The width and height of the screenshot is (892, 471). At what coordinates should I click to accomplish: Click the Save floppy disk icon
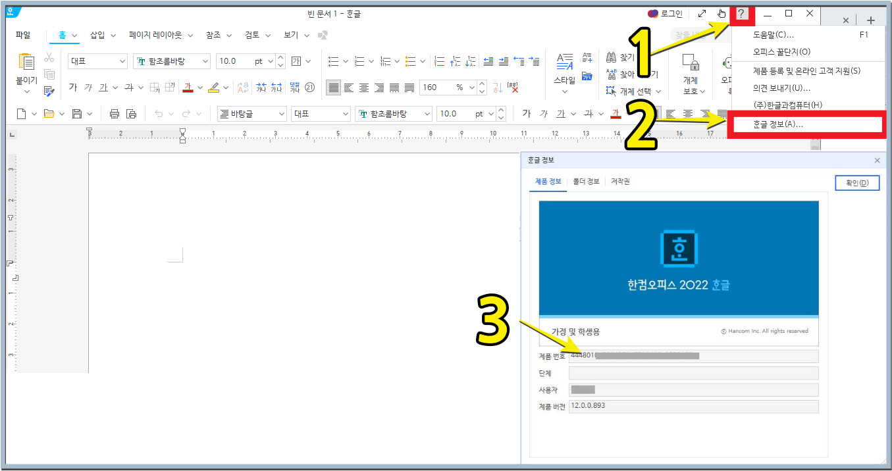[x=77, y=114]
